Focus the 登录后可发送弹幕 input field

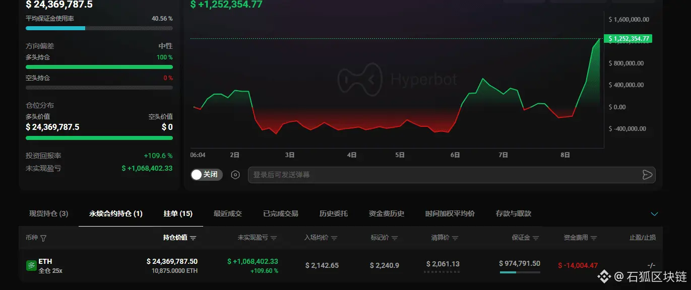click(x=452, y=175)
